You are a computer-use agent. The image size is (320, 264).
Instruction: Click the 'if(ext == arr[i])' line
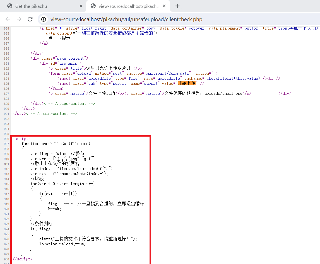pos(58,194)
